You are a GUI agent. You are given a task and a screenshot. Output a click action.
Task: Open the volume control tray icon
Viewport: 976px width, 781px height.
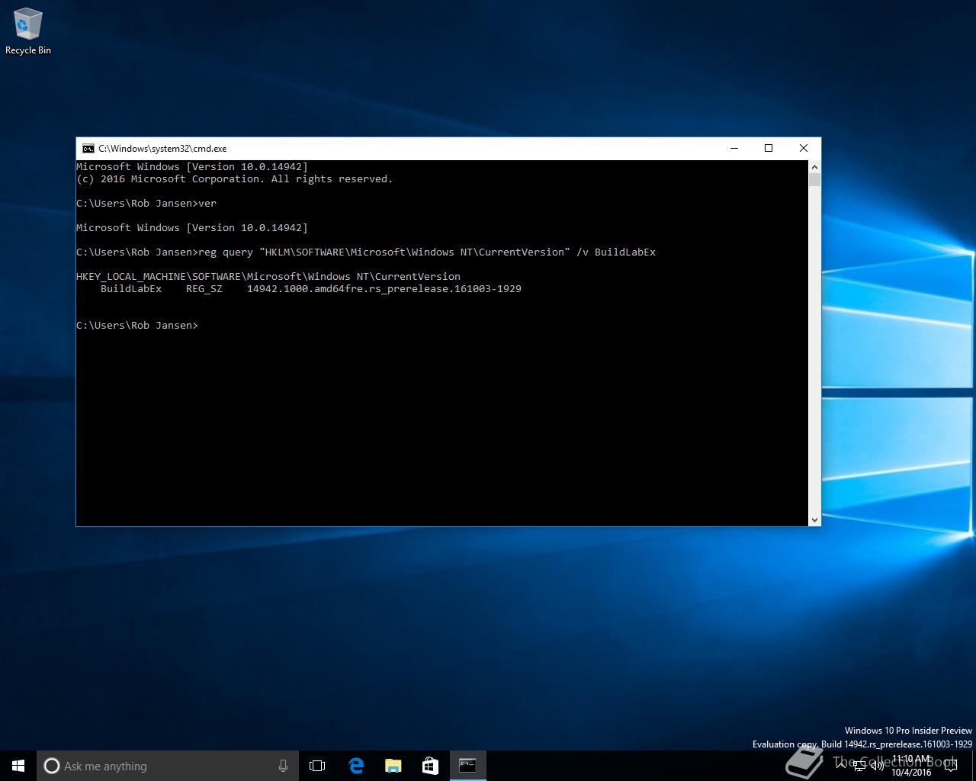pos(878,766)
